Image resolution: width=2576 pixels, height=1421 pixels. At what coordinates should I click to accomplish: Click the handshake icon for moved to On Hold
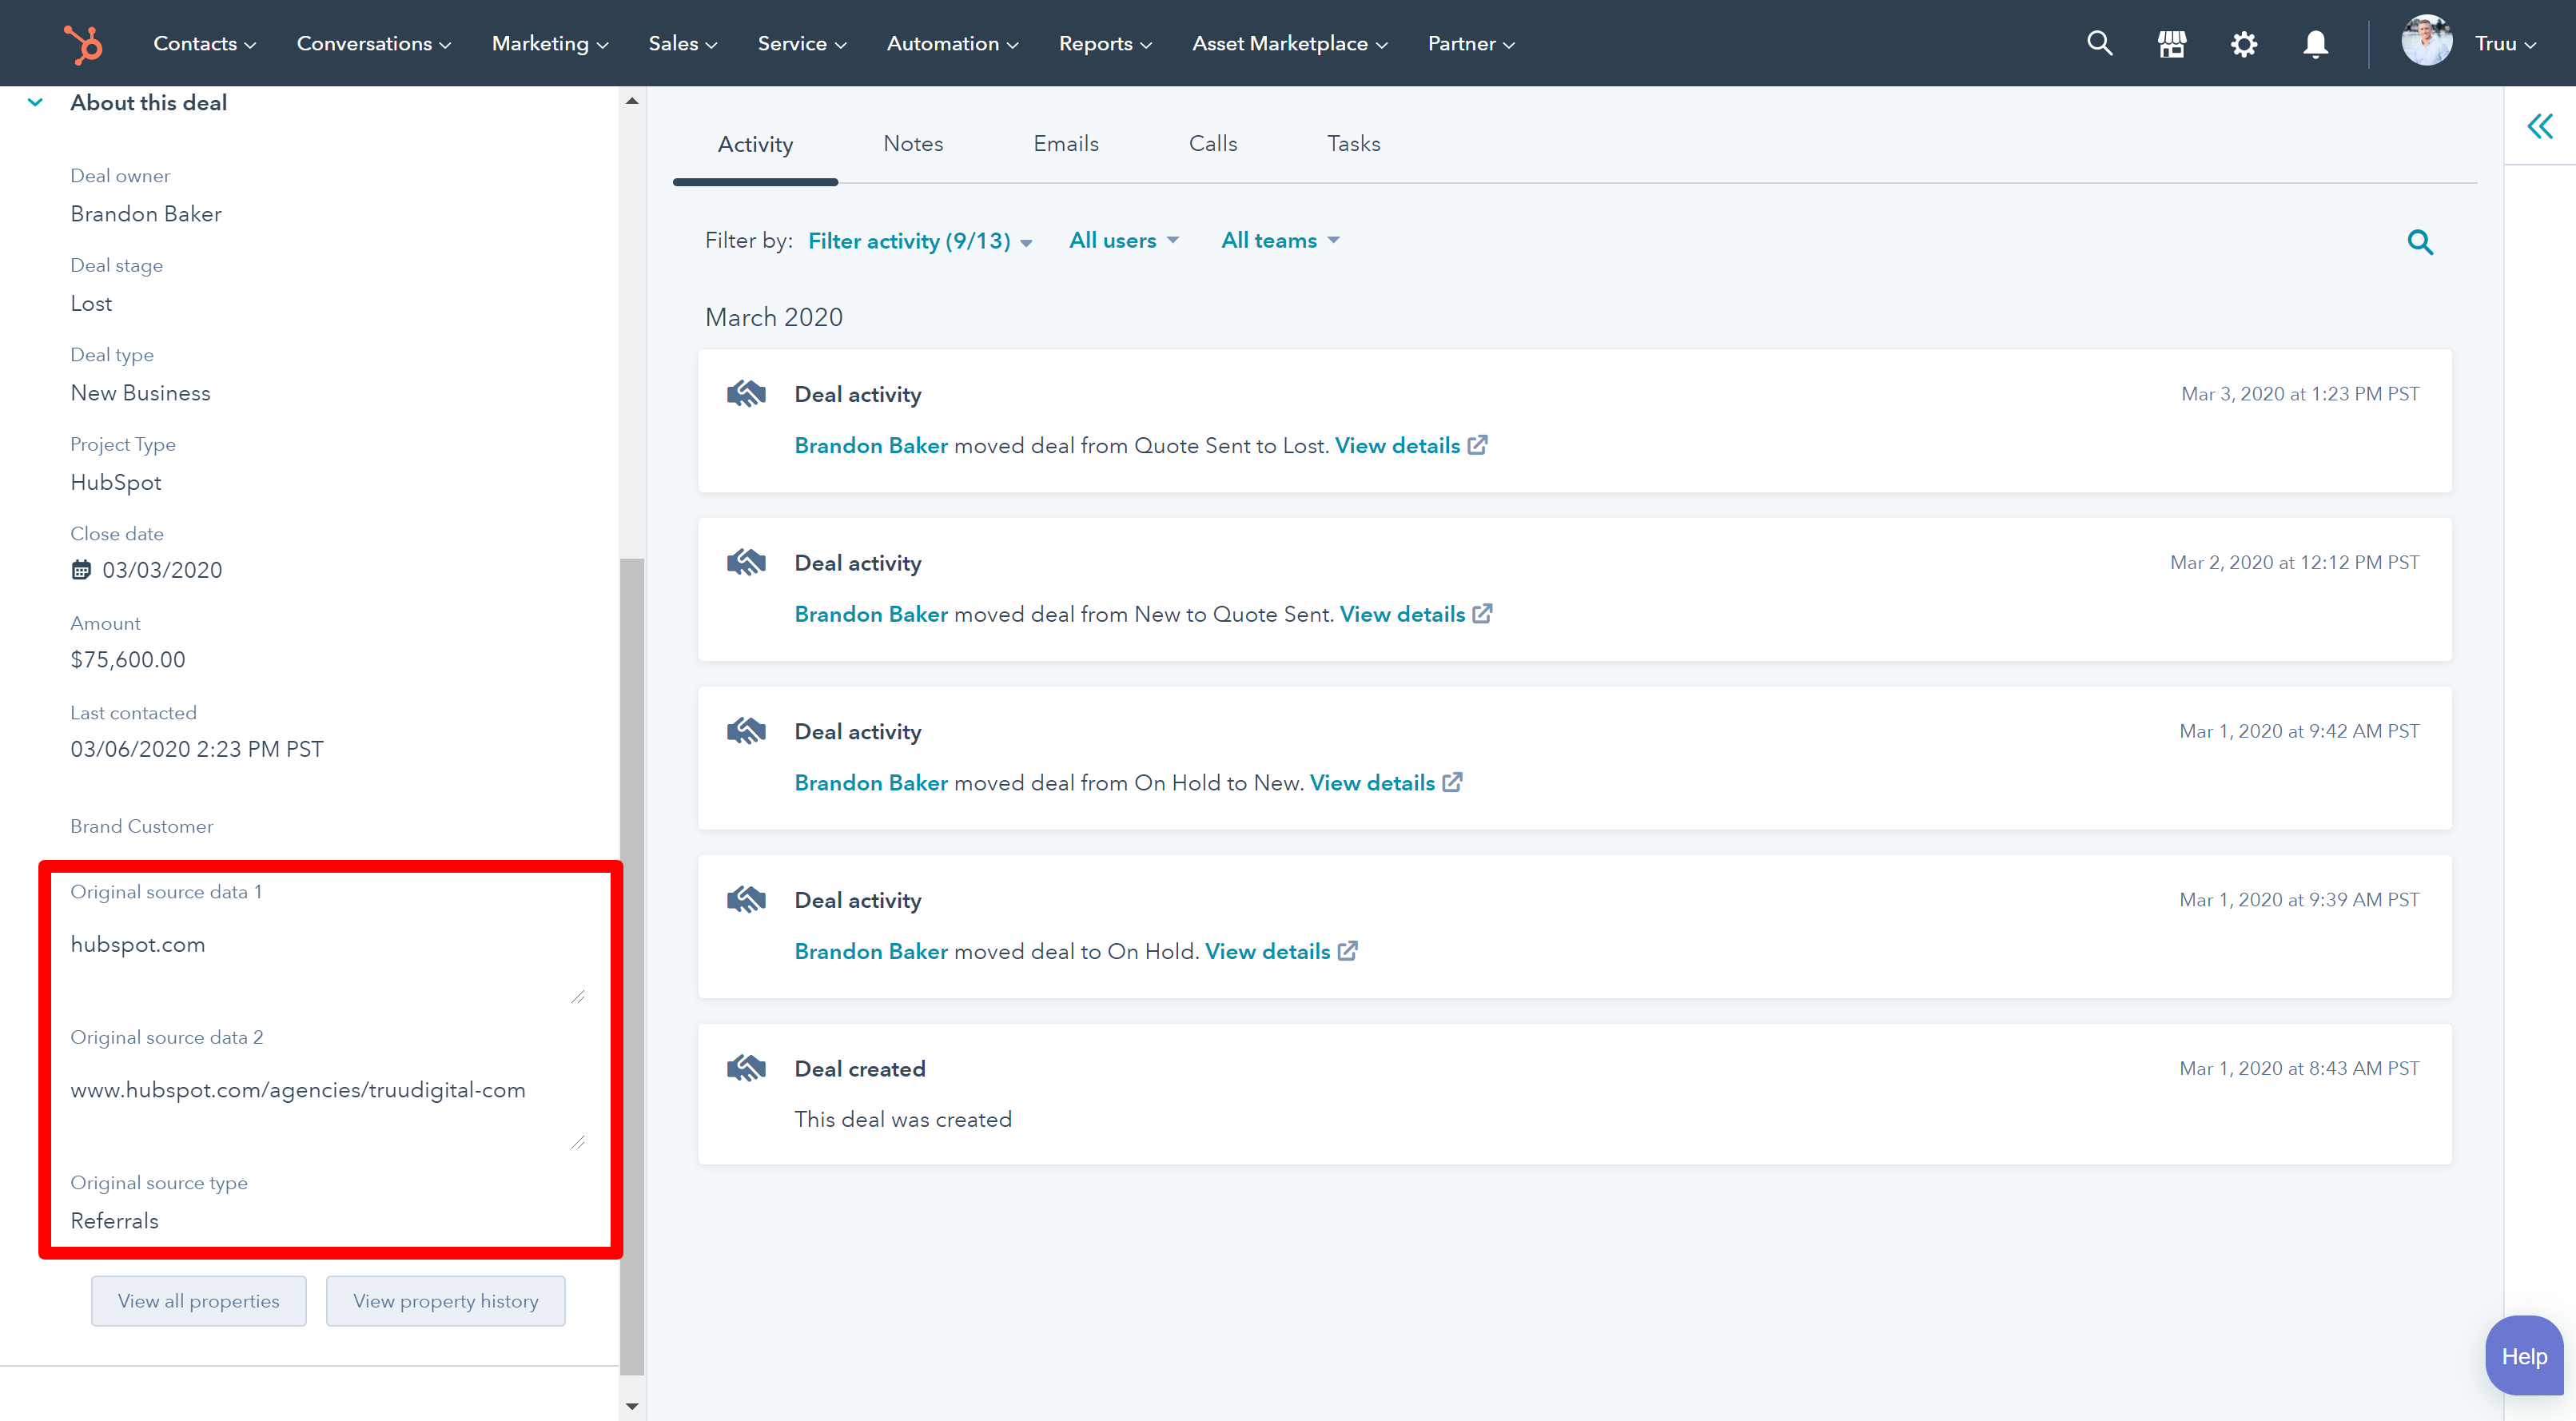pos(746,900)
